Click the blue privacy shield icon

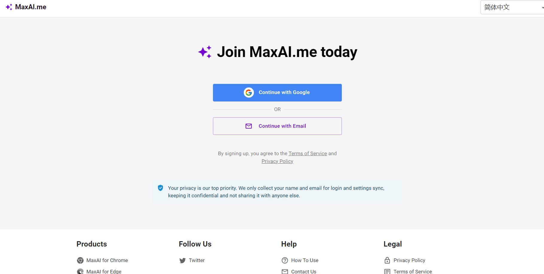(x=161, y=188)
